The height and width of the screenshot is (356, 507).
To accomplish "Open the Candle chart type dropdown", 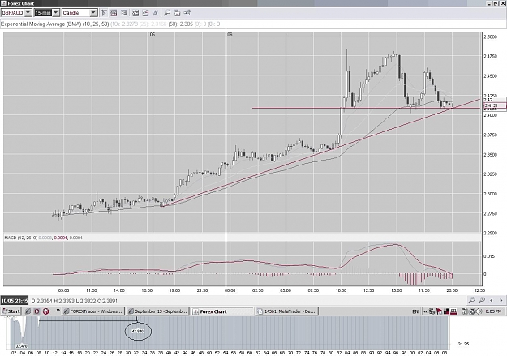I will point(93,13).
